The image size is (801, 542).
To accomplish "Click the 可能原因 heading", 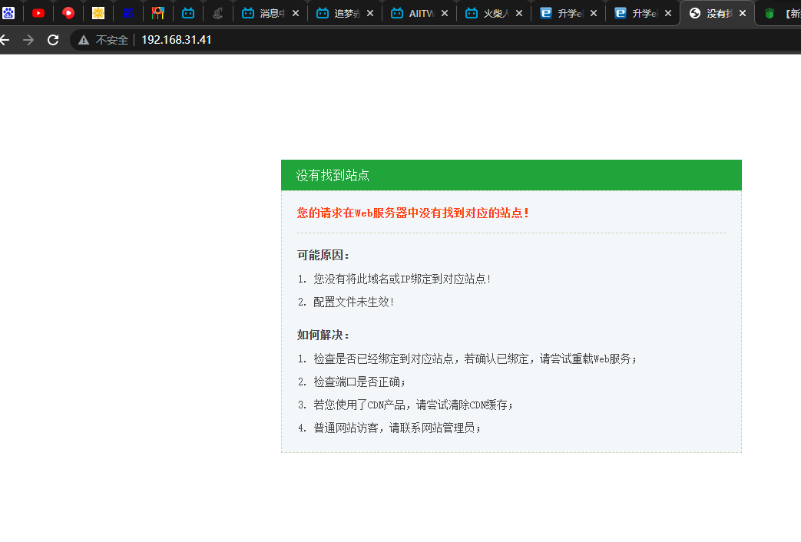I will [x=323, y=255].
